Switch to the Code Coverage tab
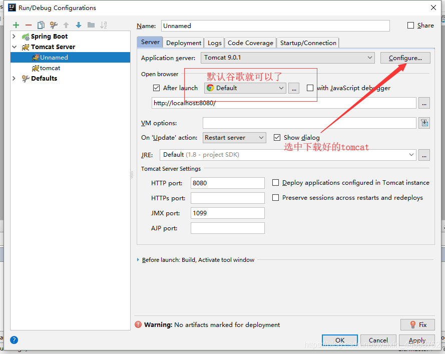The height and width of the screenshot is (354, 445). (x=250, y=43)
